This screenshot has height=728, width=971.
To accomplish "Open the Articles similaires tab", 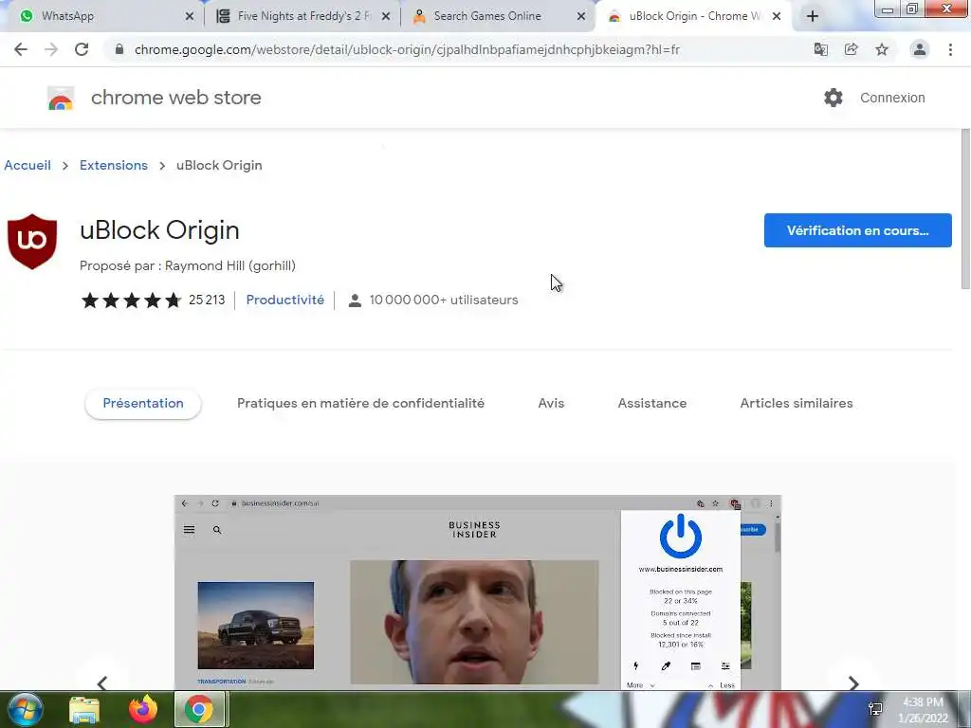I will [797, 403].
